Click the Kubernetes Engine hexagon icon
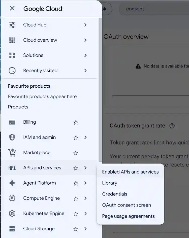The height and width of the screenshot is (238, 189). click(12, 213)
